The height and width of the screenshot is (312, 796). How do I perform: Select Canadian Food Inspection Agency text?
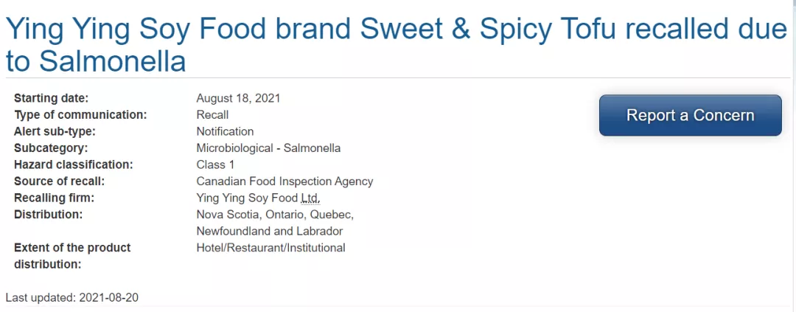pyautogui.click(x=284, y=181)
